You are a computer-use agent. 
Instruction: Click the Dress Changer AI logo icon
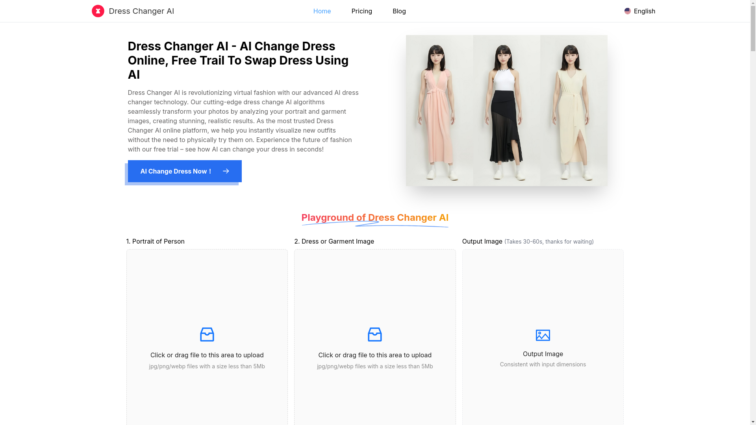coord(98,11)
